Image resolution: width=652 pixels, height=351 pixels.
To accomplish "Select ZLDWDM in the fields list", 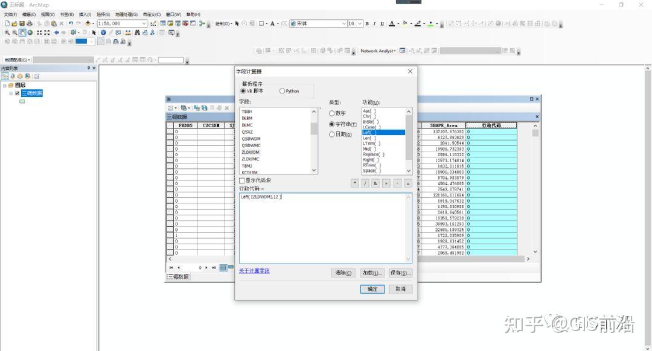I will (x=251, y=153).
